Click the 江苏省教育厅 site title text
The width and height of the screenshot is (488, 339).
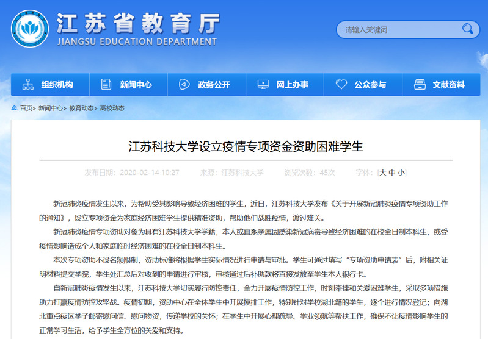pyautogui.click(x=137, y=23)
